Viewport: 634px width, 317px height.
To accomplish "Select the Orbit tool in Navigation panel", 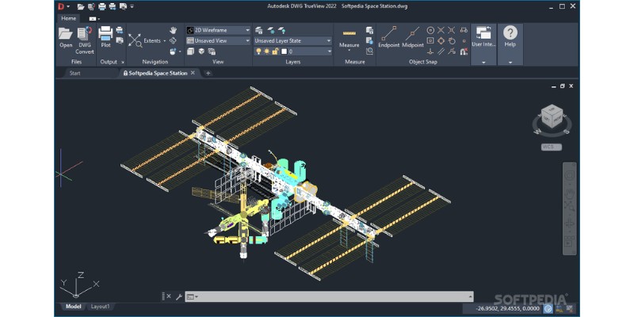I will pyautogui.click(x=173, y=40).
